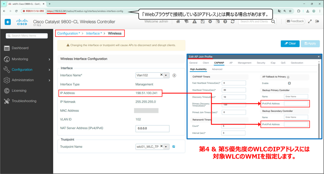Toggle full screen with the expand arrows icon
Viewport: 324px width, 174px height.
click(310, 22)
